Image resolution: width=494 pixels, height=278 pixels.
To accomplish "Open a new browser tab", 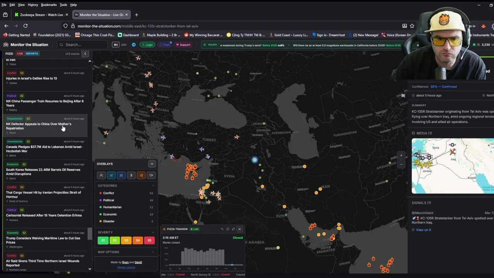I will click(x=136, y=15).
